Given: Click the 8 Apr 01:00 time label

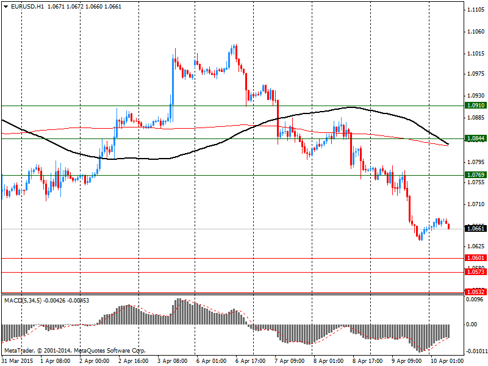Looking at the screenshot, I should tap(328, 361).
